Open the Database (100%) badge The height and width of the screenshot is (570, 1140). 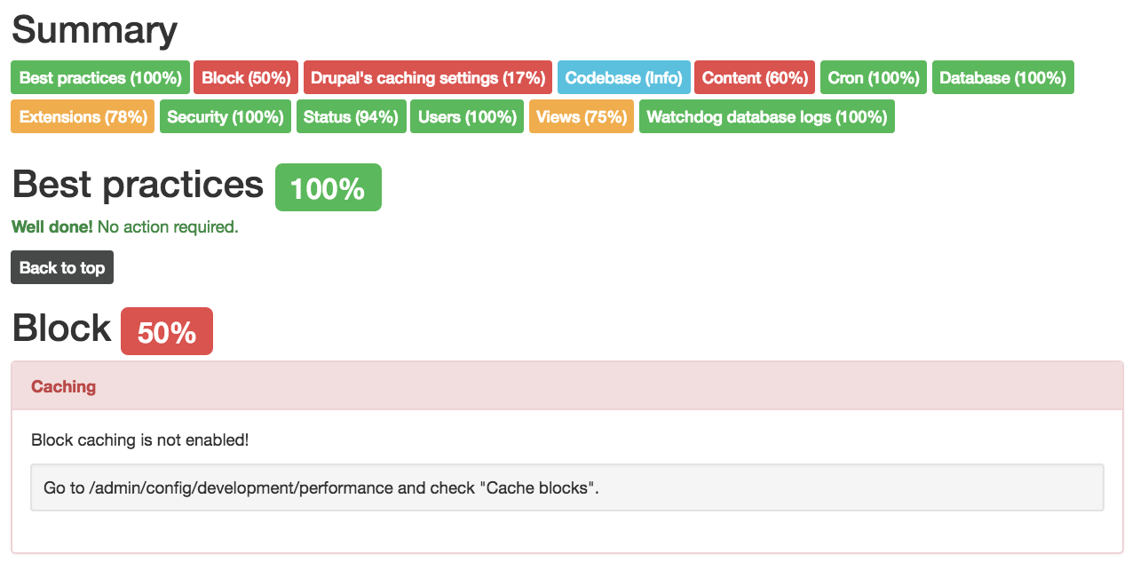coord(1003,77)
